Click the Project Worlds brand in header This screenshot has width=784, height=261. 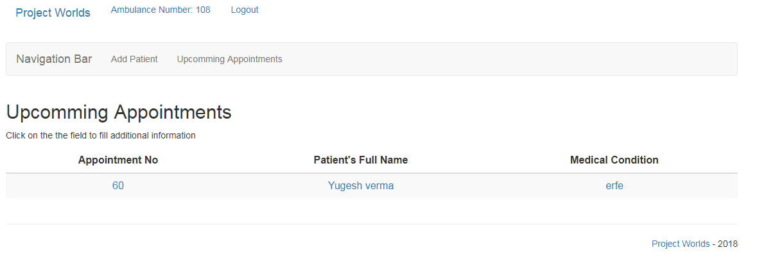tap(53, 13)
